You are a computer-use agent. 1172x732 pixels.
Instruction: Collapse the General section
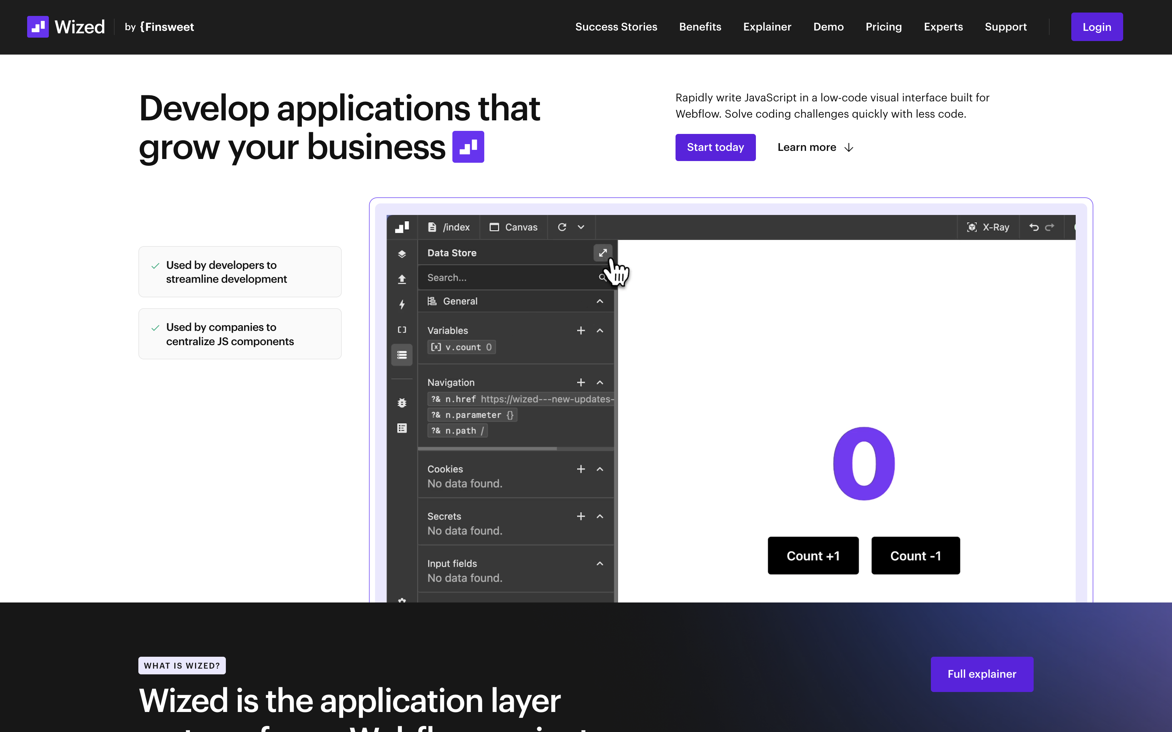tap(600, 301)
